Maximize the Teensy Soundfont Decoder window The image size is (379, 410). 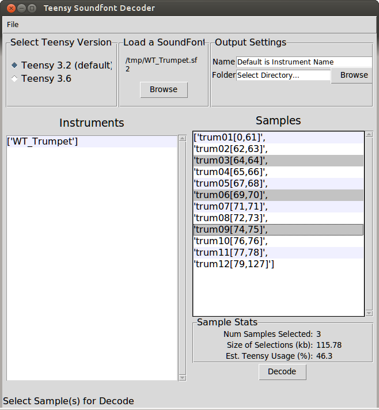[32, 9]
